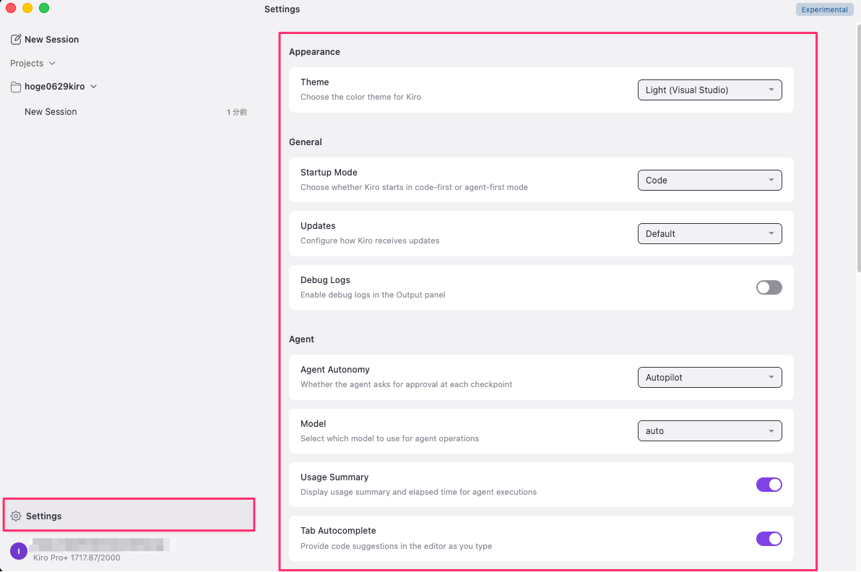Click the 'Enable debug logs in the Output panel' text

pyautogui.click(x=373, y=295)
